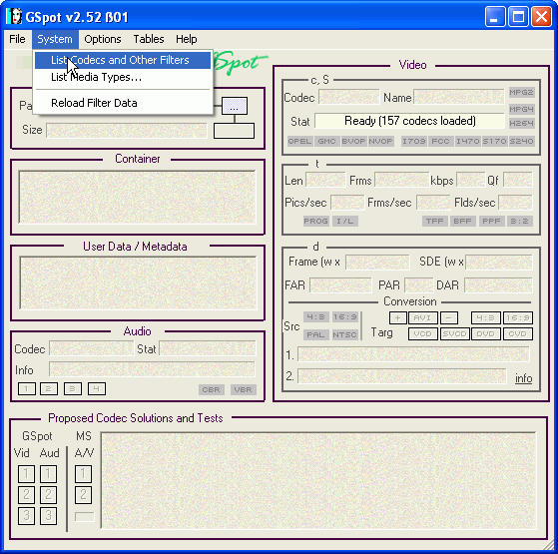Image resolution: width=558 pixels, height=554 pixels.
Task: Click MS A/V test button 1
Action: tap(83, 474)
